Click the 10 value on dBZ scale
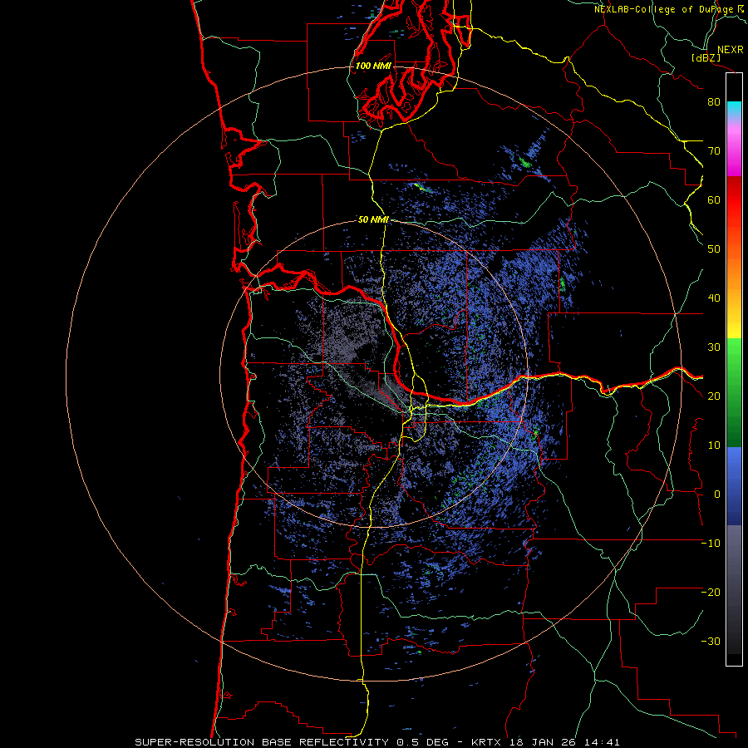 tap(714, 445)
